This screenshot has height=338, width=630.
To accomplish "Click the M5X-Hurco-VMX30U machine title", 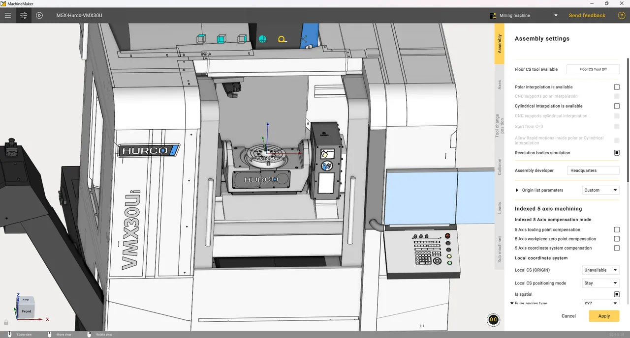I will pyautogui.click(x=79, y=15).
